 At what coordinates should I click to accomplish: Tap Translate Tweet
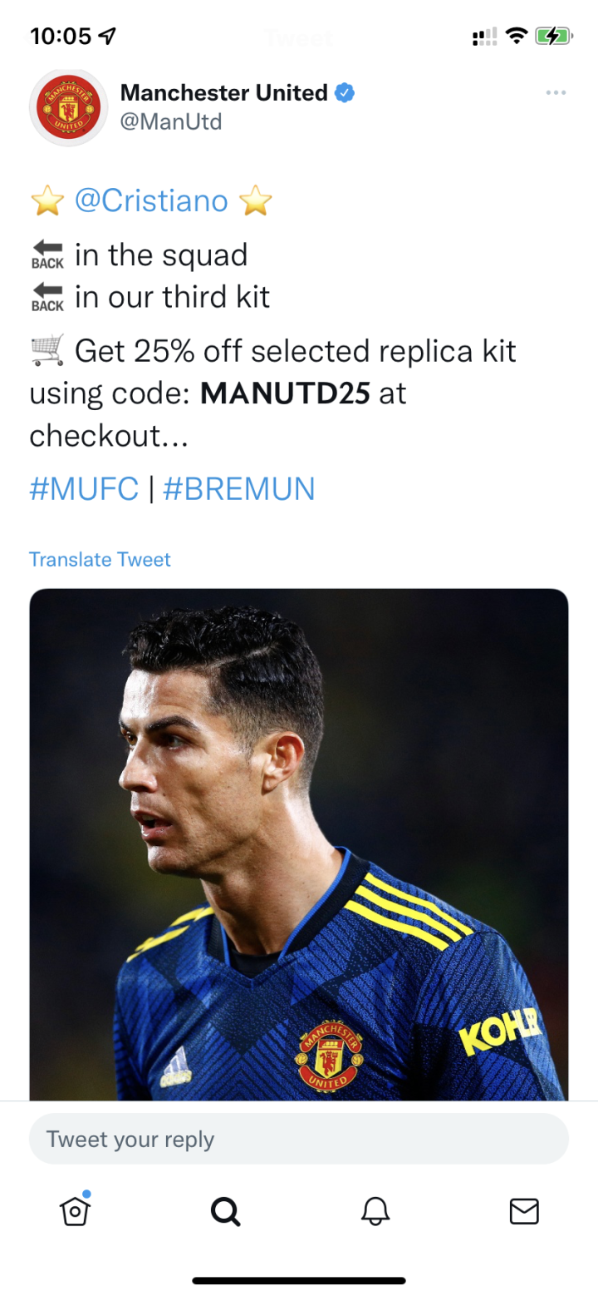pos(100,559)
